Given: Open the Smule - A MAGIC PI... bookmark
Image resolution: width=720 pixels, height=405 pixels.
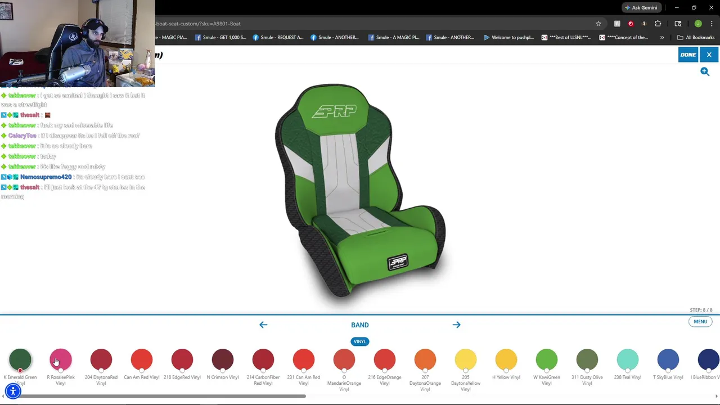Looking at the screenshot, I should click(x=394, y=38).
